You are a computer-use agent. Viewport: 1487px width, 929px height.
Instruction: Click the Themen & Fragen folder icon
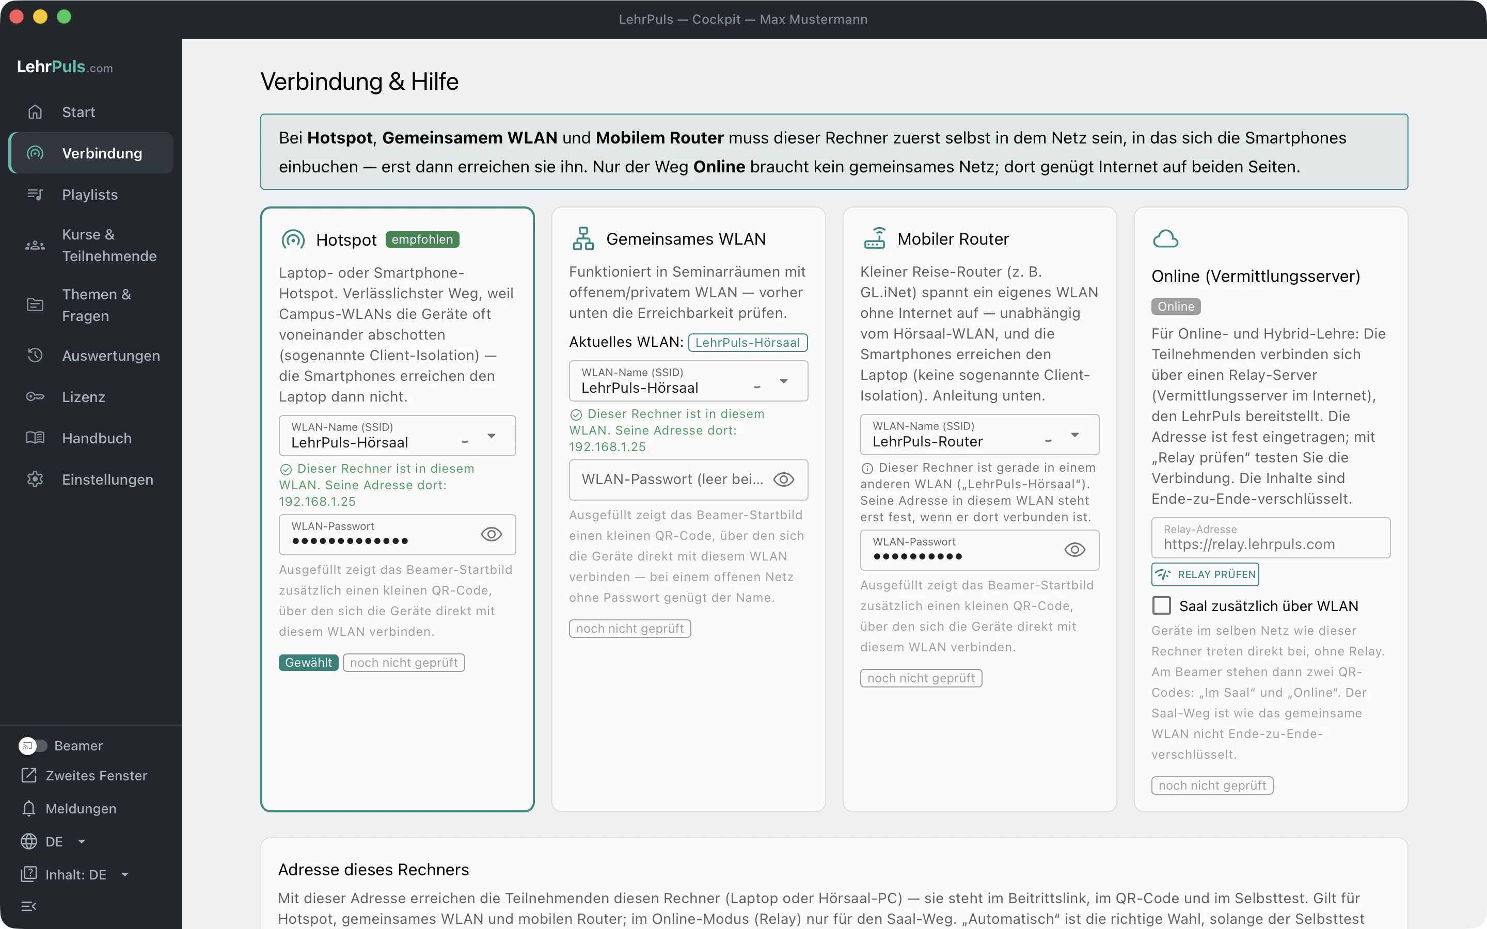coord(35,305)
